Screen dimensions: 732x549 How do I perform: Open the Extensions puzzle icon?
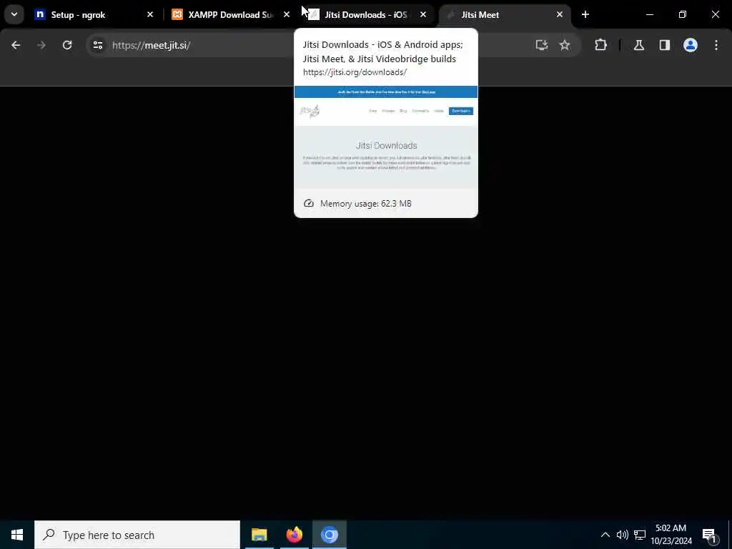(x=600, y=45)
